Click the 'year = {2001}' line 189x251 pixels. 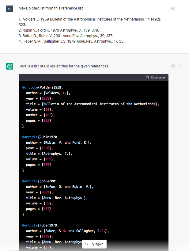40,192
